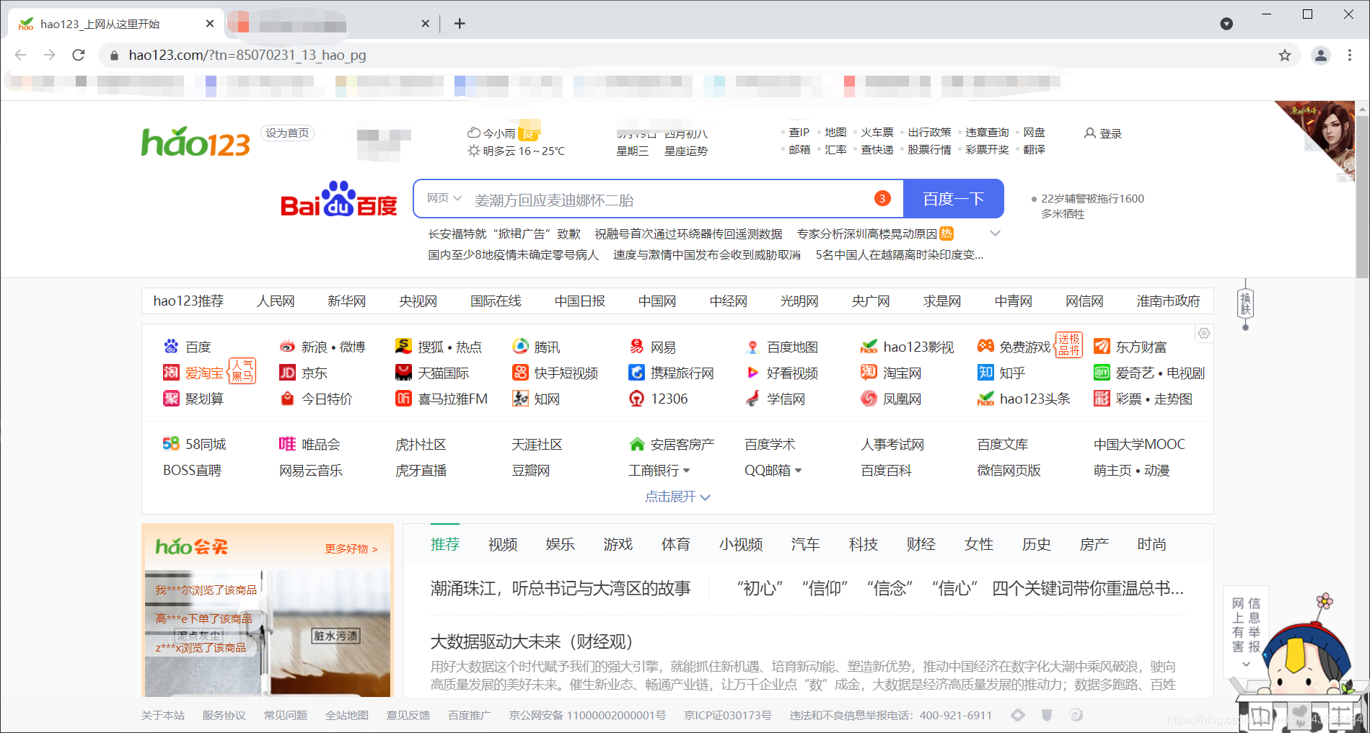Go back with the browser back arrow
The image size is (1370, 733).
20,55
